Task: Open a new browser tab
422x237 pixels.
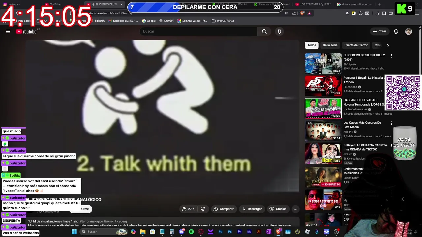Action: pyautogui.click(x=379, y=4)
